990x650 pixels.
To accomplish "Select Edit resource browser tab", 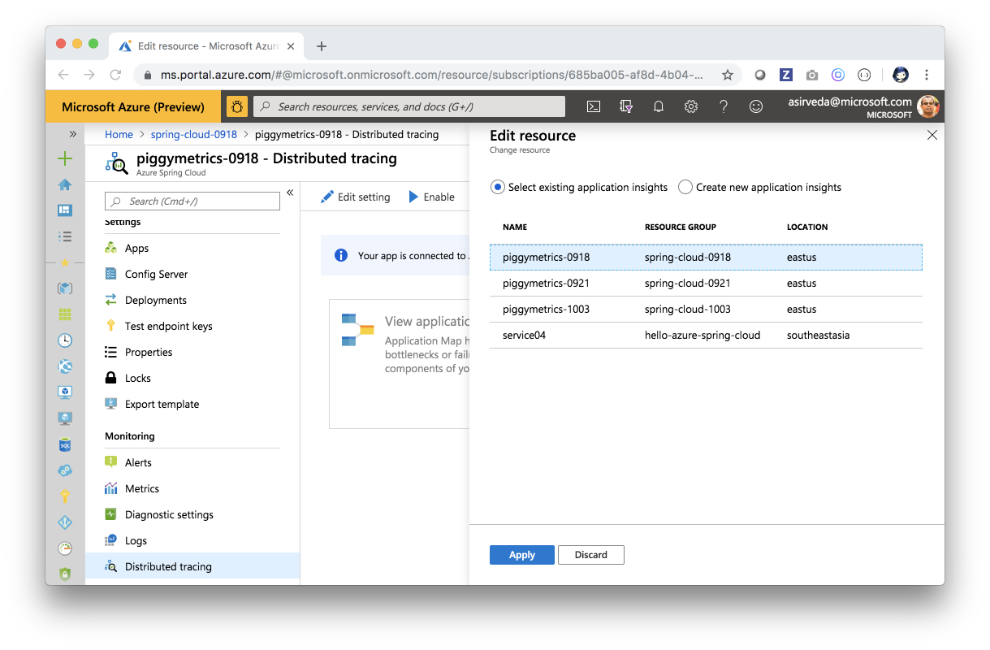I will (x=207, y=46).
